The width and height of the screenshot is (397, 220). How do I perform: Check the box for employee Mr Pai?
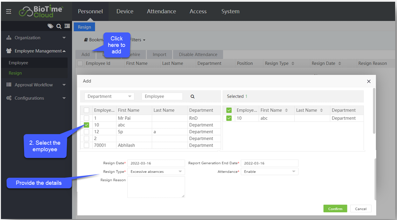(87, 118)
